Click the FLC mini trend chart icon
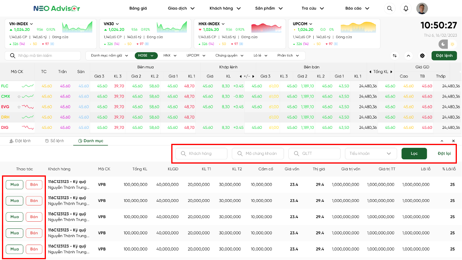Image resolution: width=462 pixels, height=260 pixels. pyautogui.click(x=27, y=86)
